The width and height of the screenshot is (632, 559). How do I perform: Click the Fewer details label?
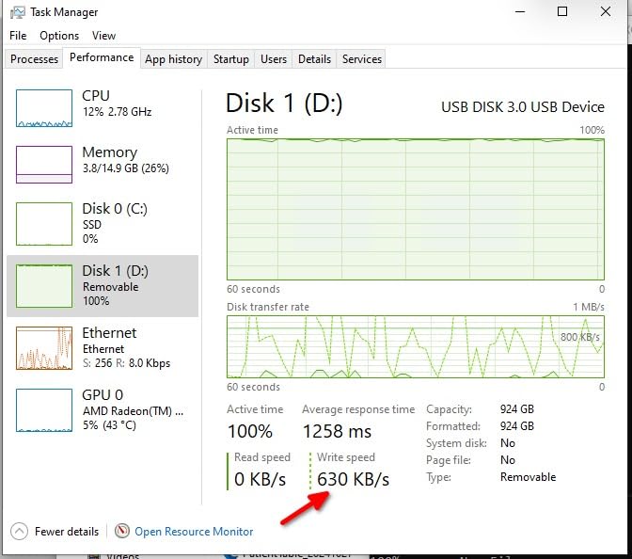(x=67, y=532)
